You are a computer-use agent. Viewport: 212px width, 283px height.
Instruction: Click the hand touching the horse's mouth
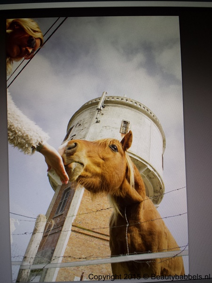pos(54,162)
